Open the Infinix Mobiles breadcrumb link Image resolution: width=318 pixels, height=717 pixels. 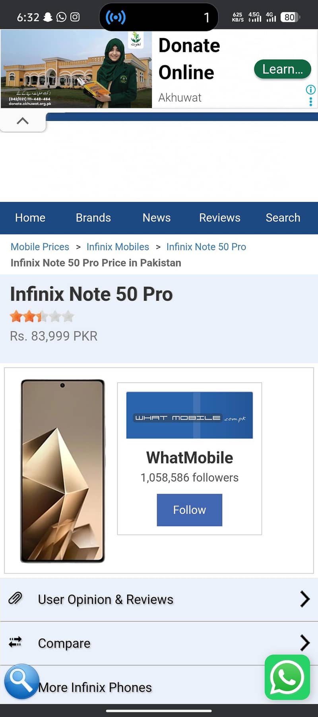[x=118, y=247]
